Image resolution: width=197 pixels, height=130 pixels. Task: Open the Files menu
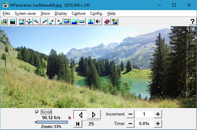point(6,13)
